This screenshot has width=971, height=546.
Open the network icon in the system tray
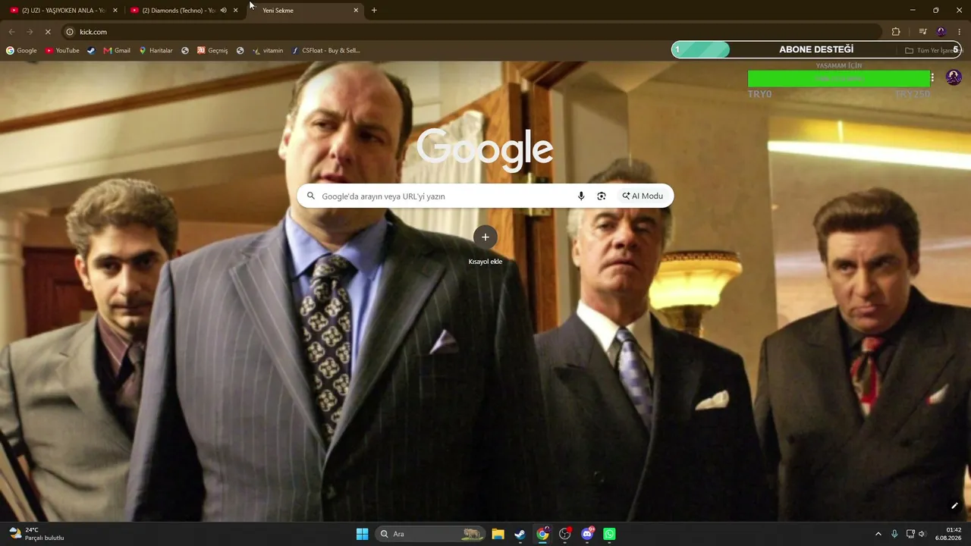910,534
